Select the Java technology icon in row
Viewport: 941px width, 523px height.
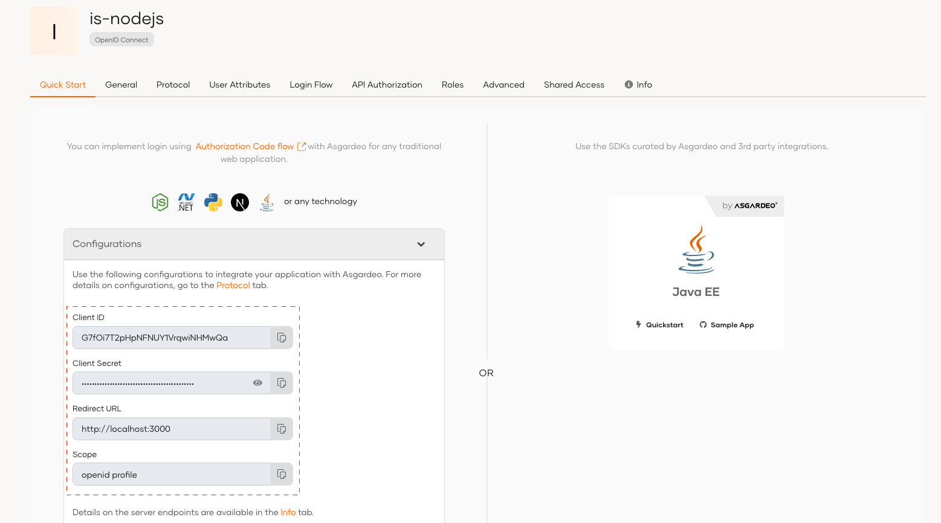pos(267,202)
